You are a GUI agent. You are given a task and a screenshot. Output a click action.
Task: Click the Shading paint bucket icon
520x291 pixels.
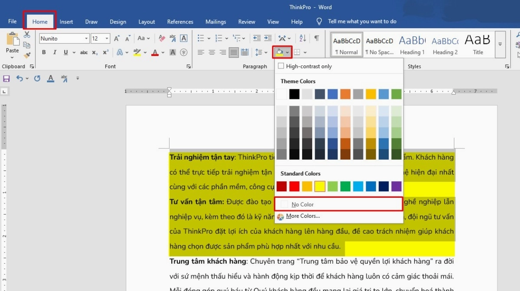click(279, 52)
